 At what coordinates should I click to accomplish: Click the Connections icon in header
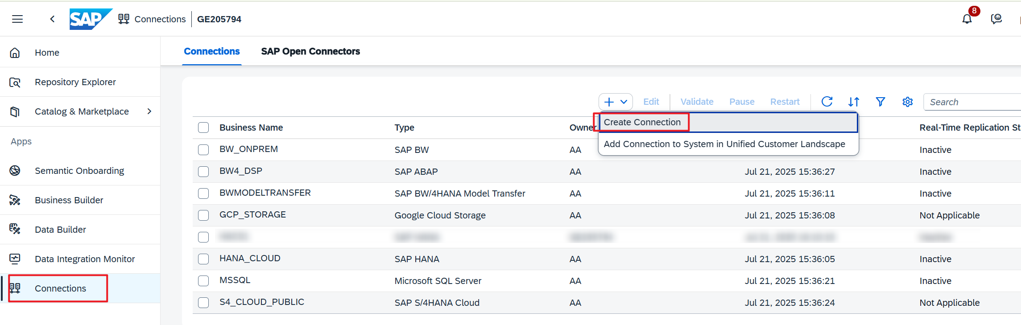click(124, 19)
